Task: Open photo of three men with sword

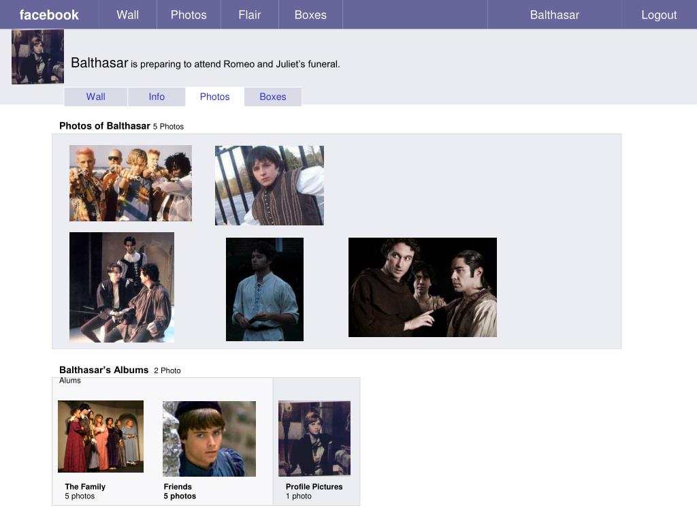Action: point(122,287)
